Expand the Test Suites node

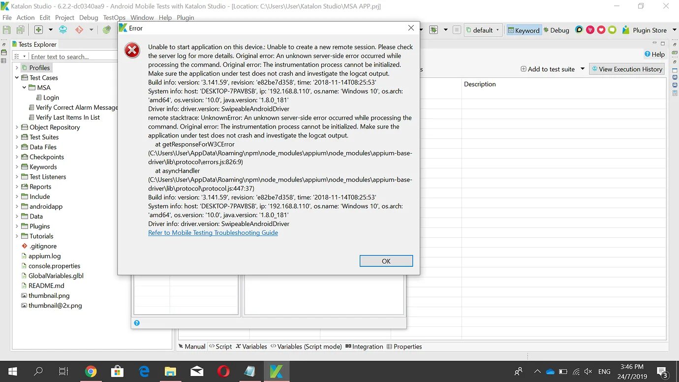tap(17, 137)
